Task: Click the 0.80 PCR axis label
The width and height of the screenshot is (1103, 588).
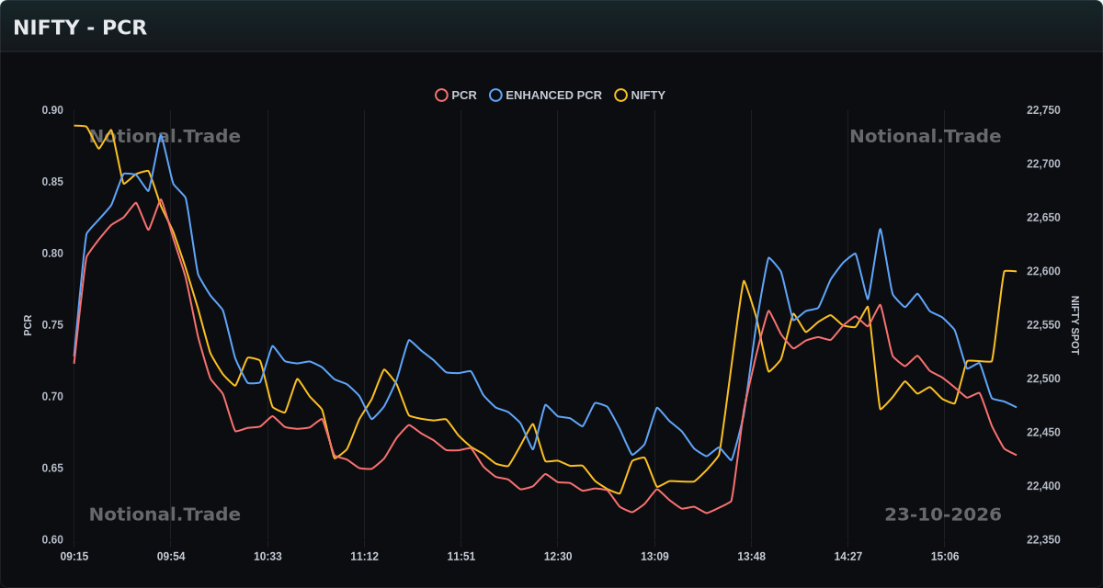Action: [x=52, y=254]
